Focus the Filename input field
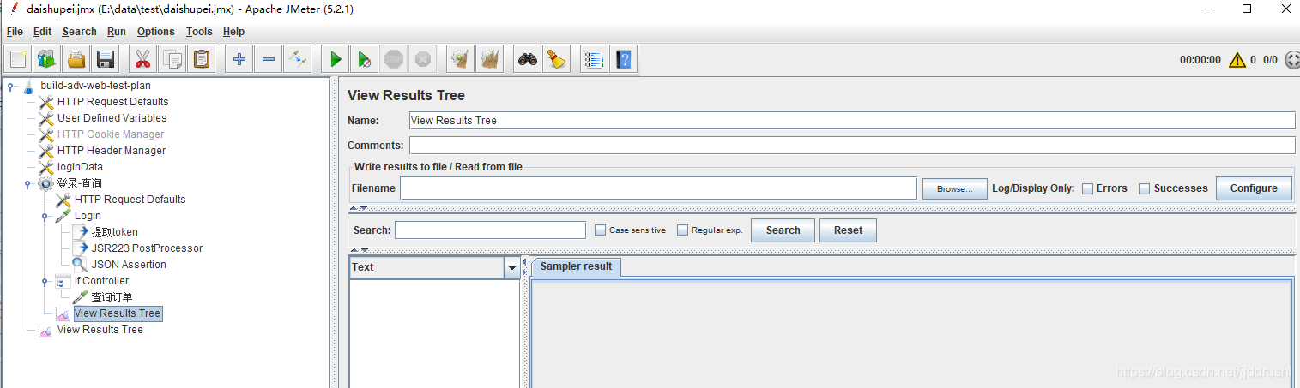This screenshot has width=1300, height=388. (x=658, y=188)
